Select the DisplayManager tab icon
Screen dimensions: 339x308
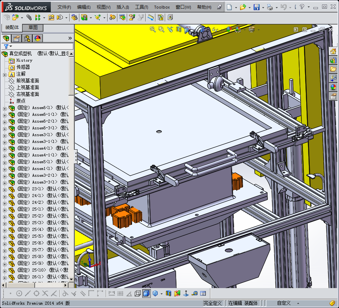click(x=37, y=38)
